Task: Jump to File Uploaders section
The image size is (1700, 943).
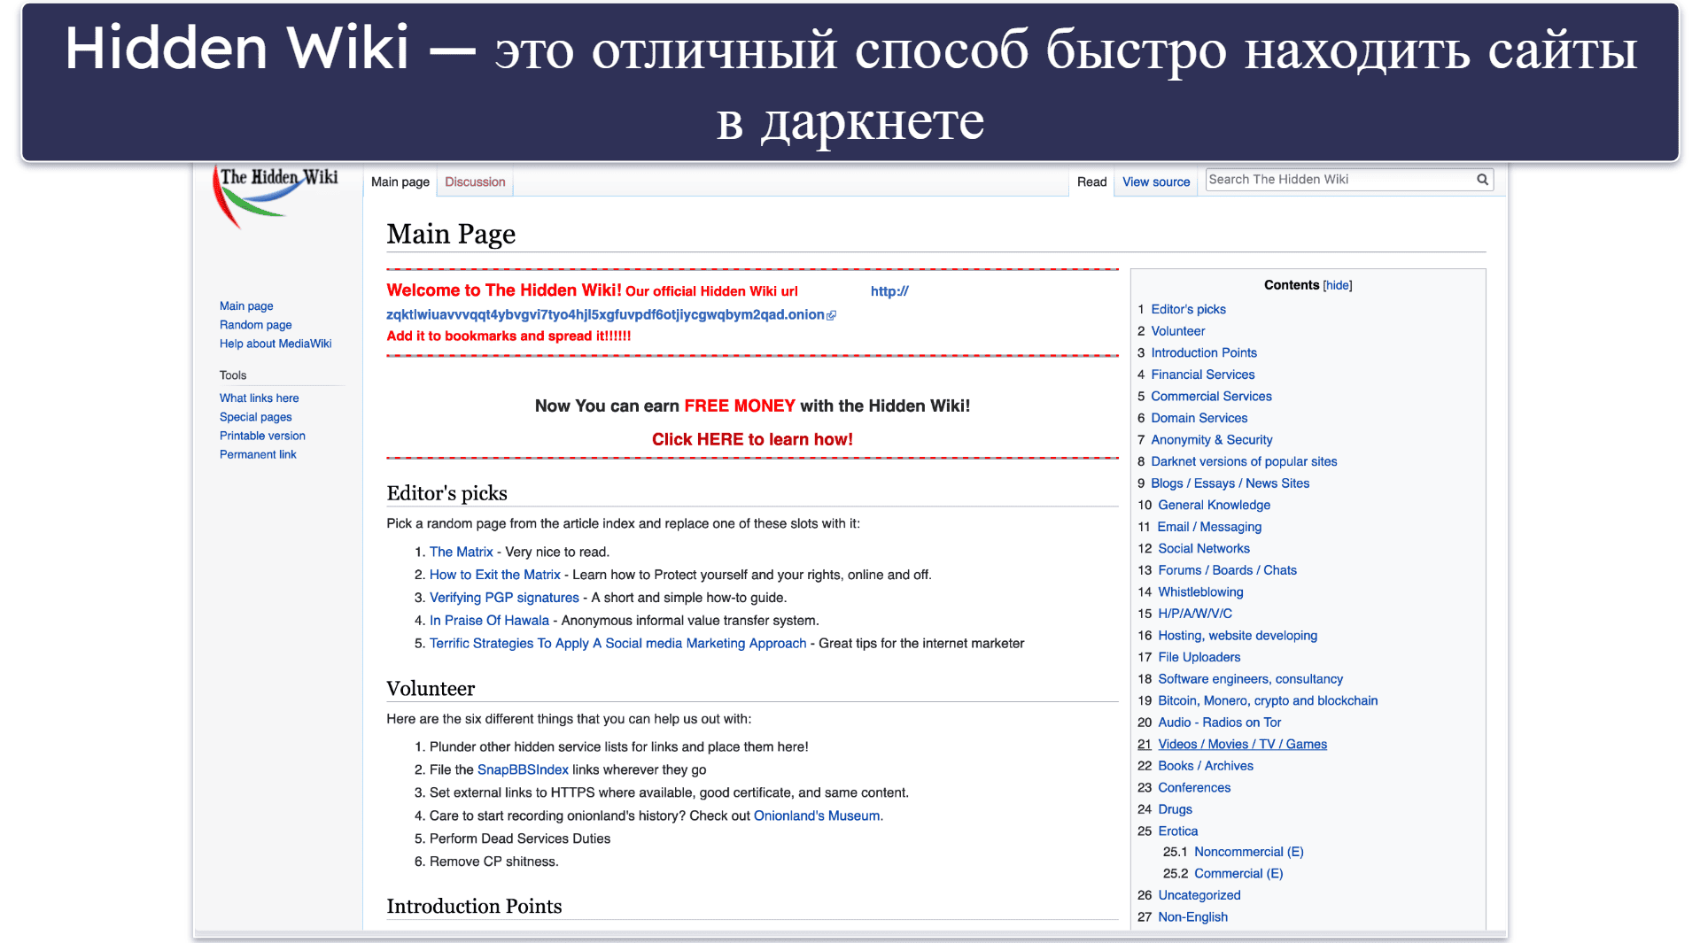Action: coord(1199,657)
